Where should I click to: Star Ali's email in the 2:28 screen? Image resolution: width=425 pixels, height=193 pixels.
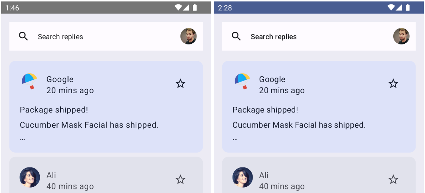coord(393,180)
